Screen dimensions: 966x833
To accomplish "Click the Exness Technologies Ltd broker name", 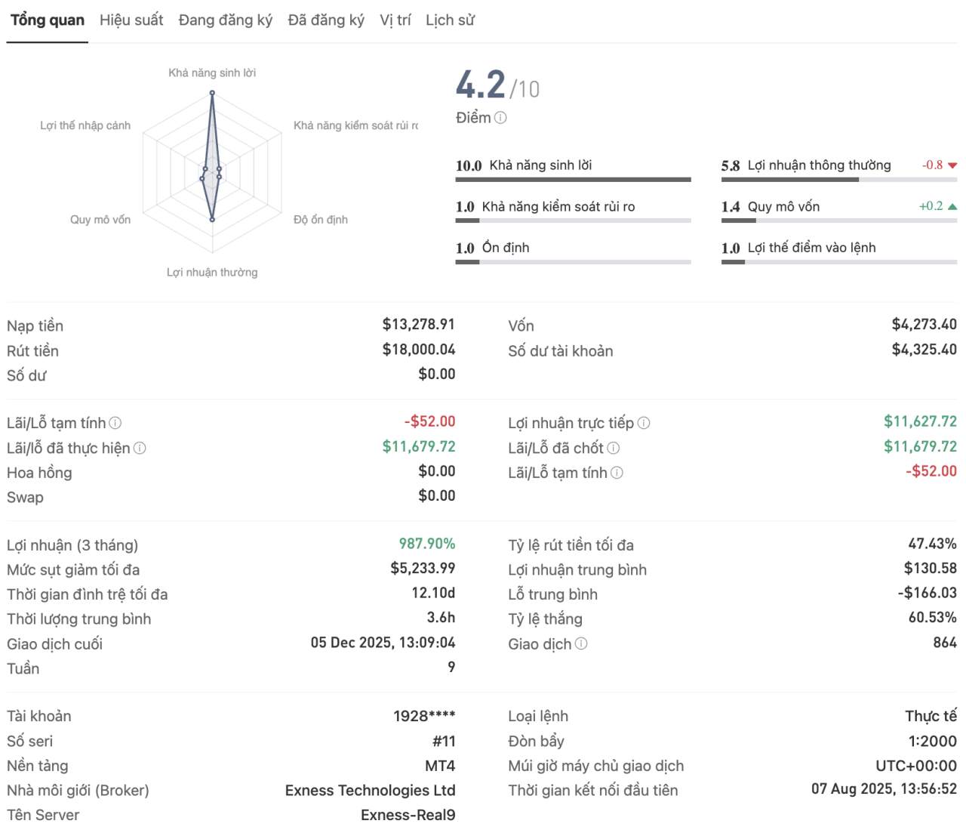I will 370,791.
